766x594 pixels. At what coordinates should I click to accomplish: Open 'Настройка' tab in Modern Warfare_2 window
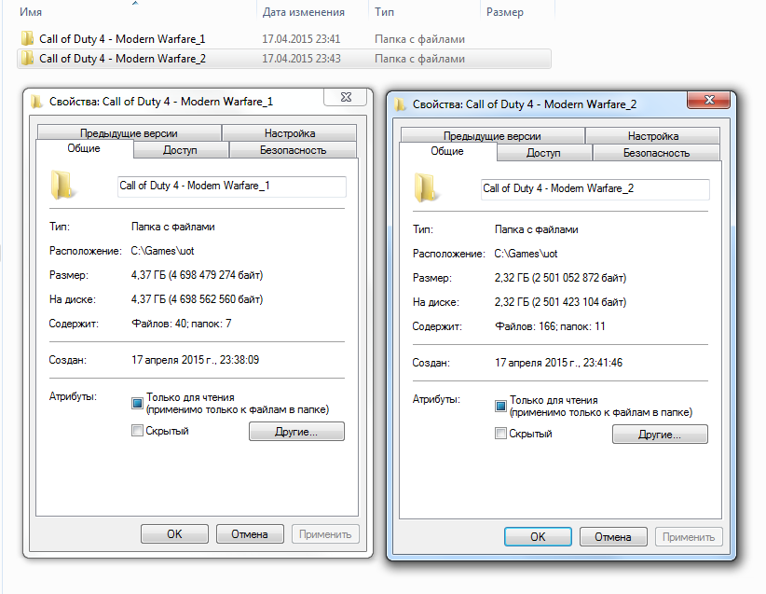[x=653, y=136]
